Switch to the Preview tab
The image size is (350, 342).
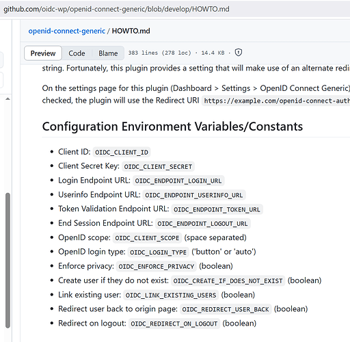click(43, 53)
